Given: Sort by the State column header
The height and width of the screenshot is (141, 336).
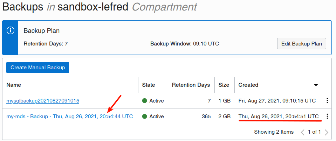Looking at the screenshot, I should point(149,85).
